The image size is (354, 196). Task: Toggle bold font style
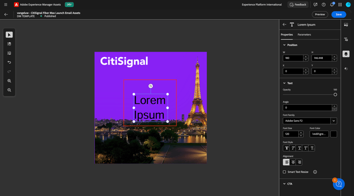(x=287, y=148)
